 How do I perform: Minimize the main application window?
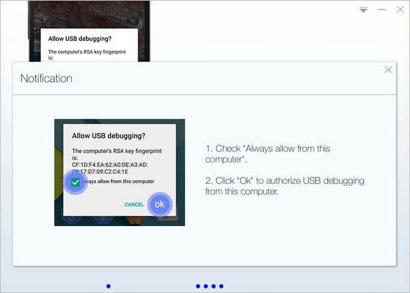(382, 10)
